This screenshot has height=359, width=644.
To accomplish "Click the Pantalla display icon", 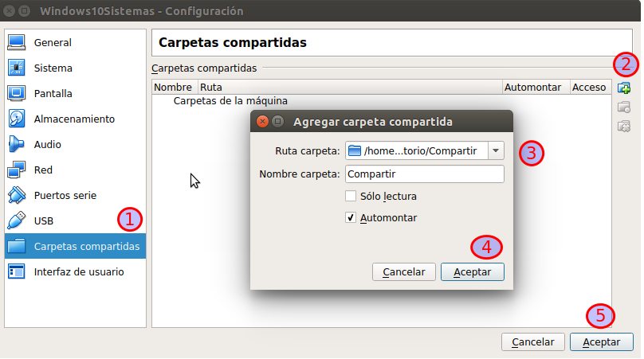I will (x=17, y=93).
